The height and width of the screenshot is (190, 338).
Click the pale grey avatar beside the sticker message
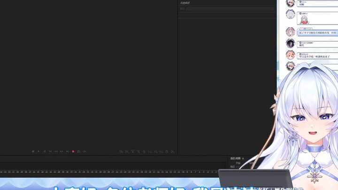pos(291,15)
